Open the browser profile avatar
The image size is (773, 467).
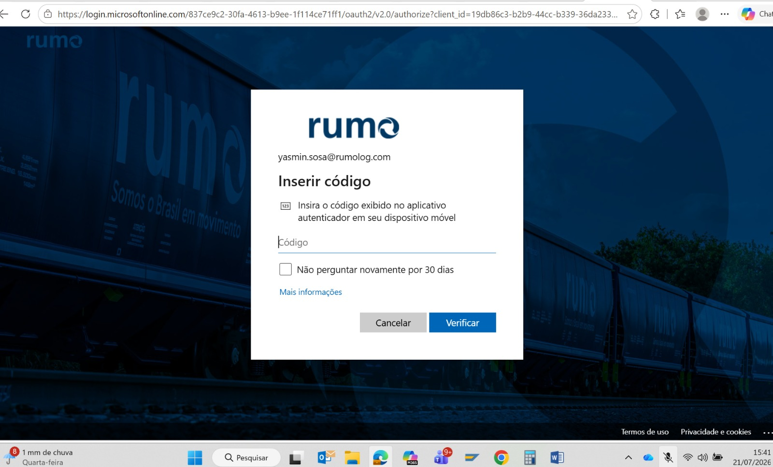tap(702, 14)
